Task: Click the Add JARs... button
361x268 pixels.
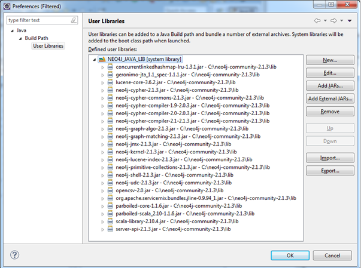Action: coord(330,86)
